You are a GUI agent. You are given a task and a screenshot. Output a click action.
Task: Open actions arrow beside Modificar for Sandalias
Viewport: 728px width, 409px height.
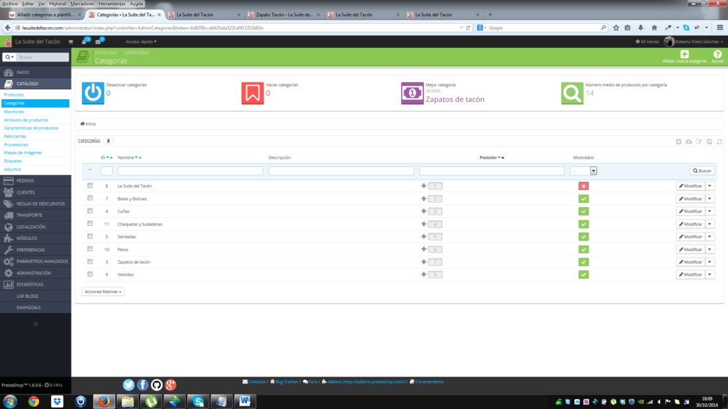(x=710, y=237)
